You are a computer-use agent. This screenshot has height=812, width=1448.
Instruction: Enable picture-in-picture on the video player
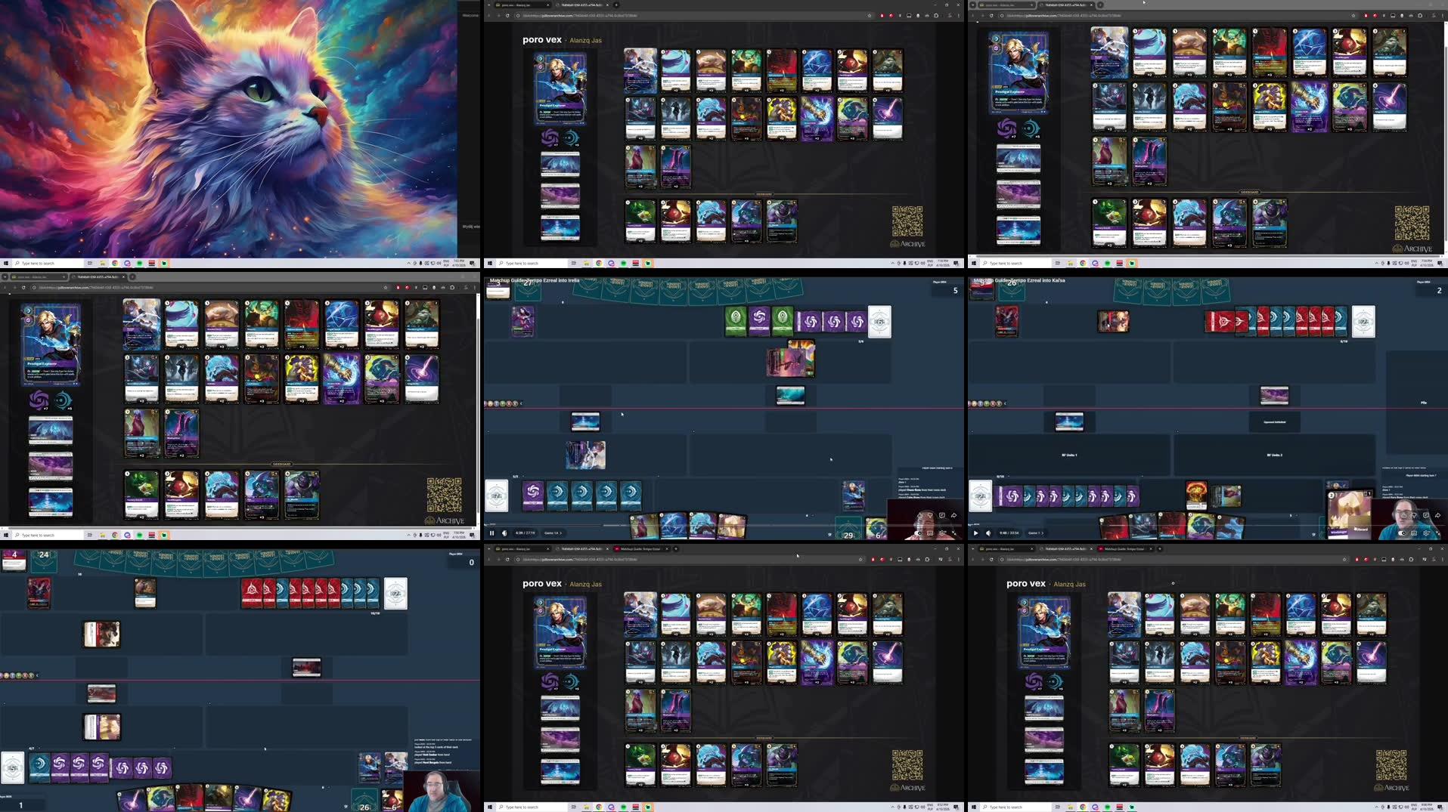coord(947,533)
